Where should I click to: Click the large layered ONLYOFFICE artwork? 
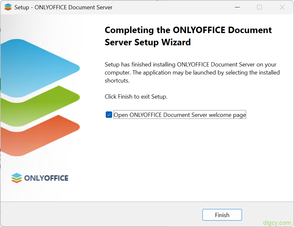pyautogui.click(x=40, y=97)
